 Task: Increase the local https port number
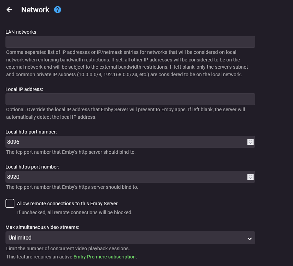point(251,175)
